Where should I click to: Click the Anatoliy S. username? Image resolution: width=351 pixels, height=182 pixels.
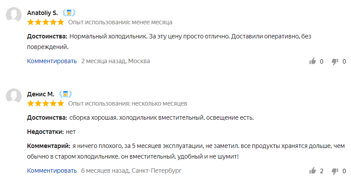click(x=42, y=13)
